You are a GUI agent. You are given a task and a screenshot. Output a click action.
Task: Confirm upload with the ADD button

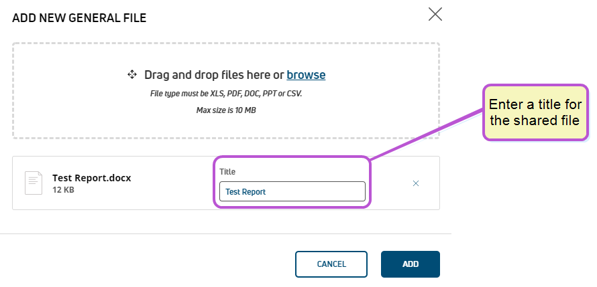coord(411,264)
